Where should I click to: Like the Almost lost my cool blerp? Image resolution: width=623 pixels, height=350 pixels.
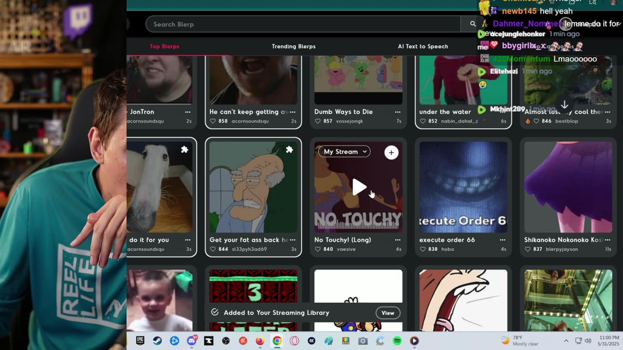click(536, 121)
